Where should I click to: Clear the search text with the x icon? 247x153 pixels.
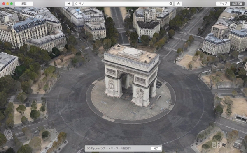(x=170, y=4)
